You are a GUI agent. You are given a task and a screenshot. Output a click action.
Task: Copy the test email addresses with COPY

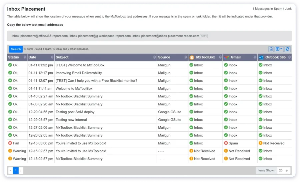click(x=204, y=36)
